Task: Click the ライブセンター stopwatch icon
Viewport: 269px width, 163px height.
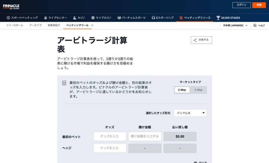Action: (45, 18)
